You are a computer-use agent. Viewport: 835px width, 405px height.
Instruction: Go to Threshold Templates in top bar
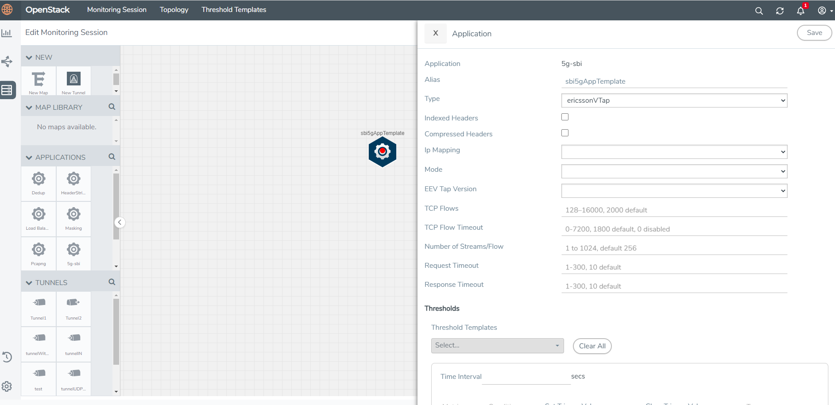click(x=234, y=10)
